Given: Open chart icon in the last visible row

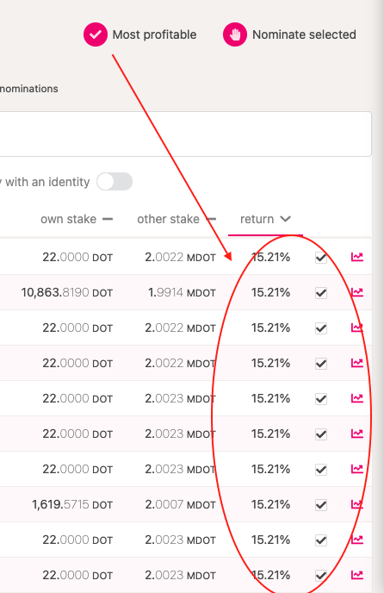Looking at the screenshot, I should coord(357,575).
